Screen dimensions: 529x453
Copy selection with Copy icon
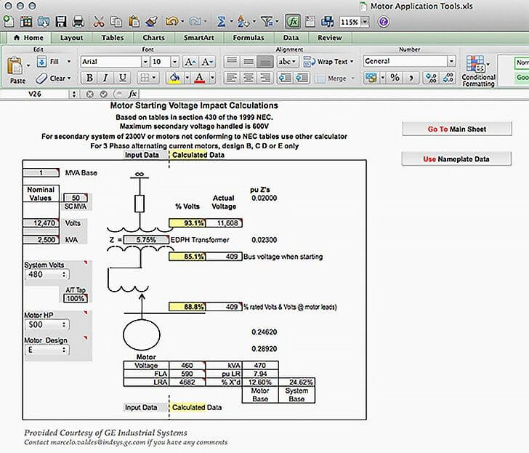tap(116, 22)
